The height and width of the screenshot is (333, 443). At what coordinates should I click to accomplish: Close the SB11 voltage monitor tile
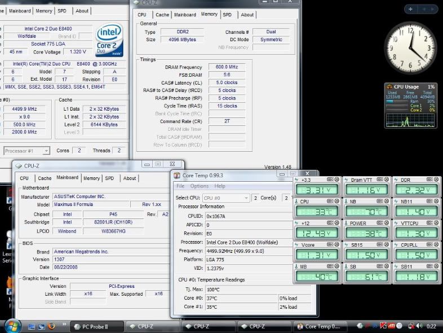click(436, 266)
